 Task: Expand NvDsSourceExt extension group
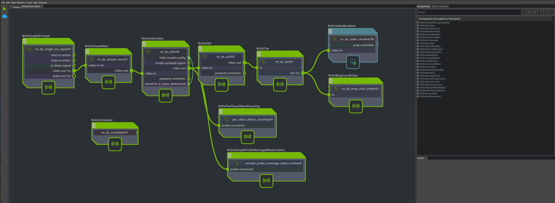pos(418,93)
